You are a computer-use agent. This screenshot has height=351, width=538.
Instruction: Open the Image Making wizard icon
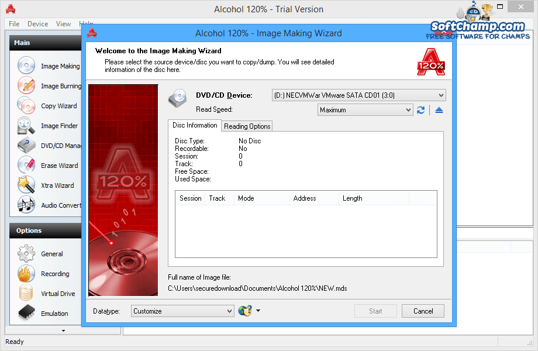tap(26, 65)
